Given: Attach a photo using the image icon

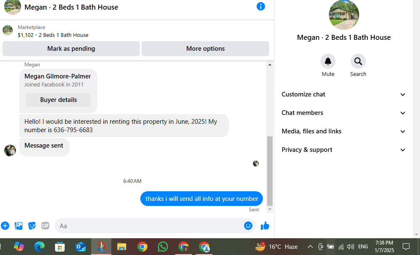Looking at the screenshot, I should (x=18, y=226).
